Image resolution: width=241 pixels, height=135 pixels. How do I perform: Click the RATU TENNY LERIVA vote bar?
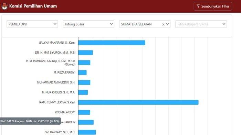coord(138,102)
